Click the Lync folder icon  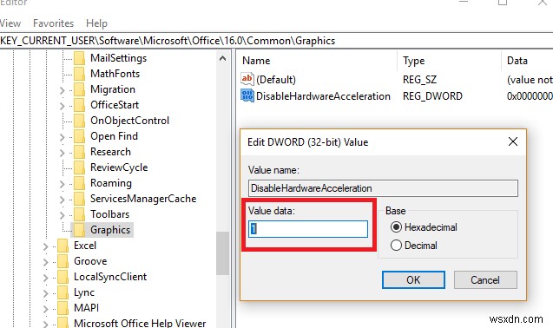(x=63, y=292)
